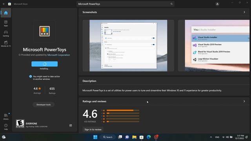
Task: Switch to Microsoft Store taskbar icon
Action: [142, 137]
